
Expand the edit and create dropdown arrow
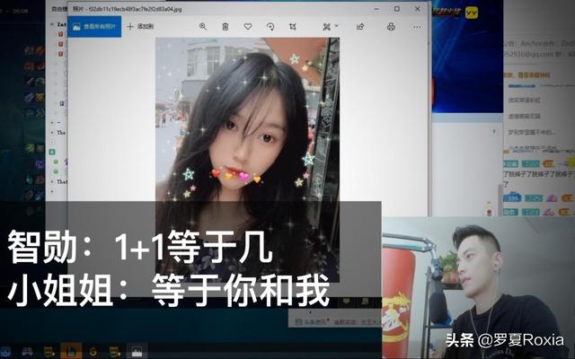coord(337,27)
